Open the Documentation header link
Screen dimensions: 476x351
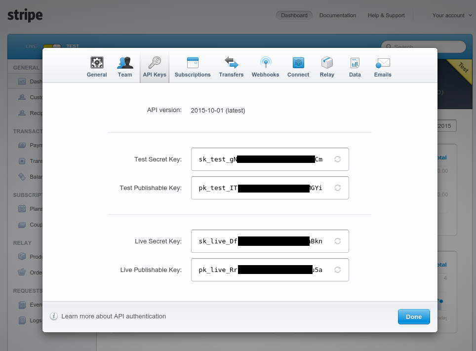[338, 15]
